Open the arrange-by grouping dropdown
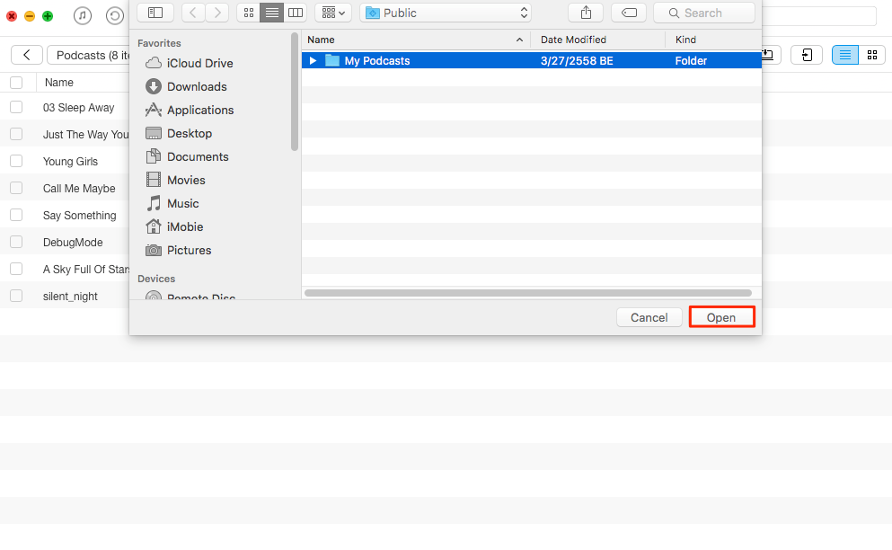 click(333, 13)
